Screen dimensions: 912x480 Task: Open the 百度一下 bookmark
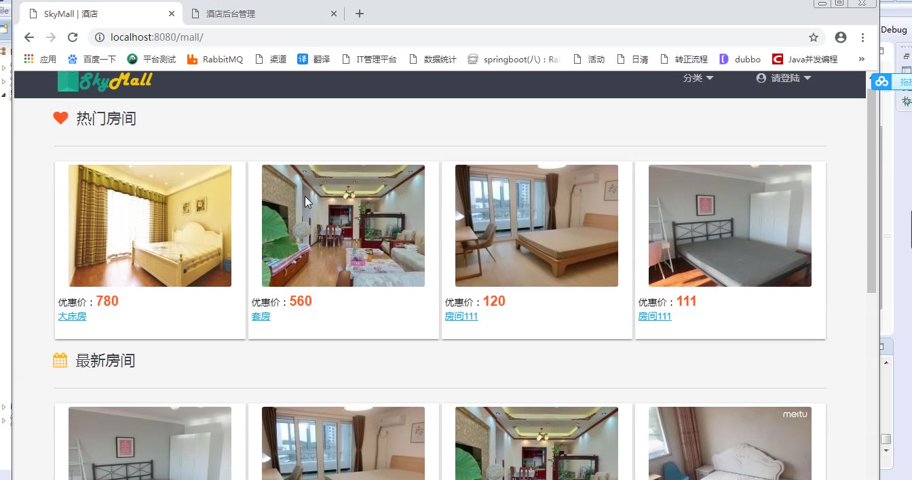point(92,59)
